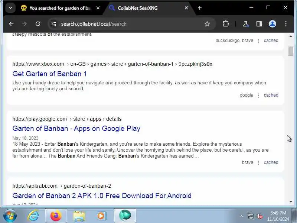The image size is (297, 223).
Task: Expand options dots for Google Play result
Action: tap(258, 163)
